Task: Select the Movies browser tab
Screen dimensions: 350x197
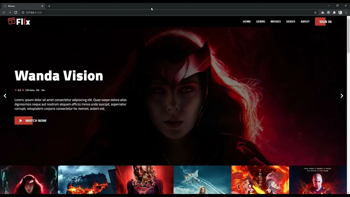Action: click(x=24, y=6)
